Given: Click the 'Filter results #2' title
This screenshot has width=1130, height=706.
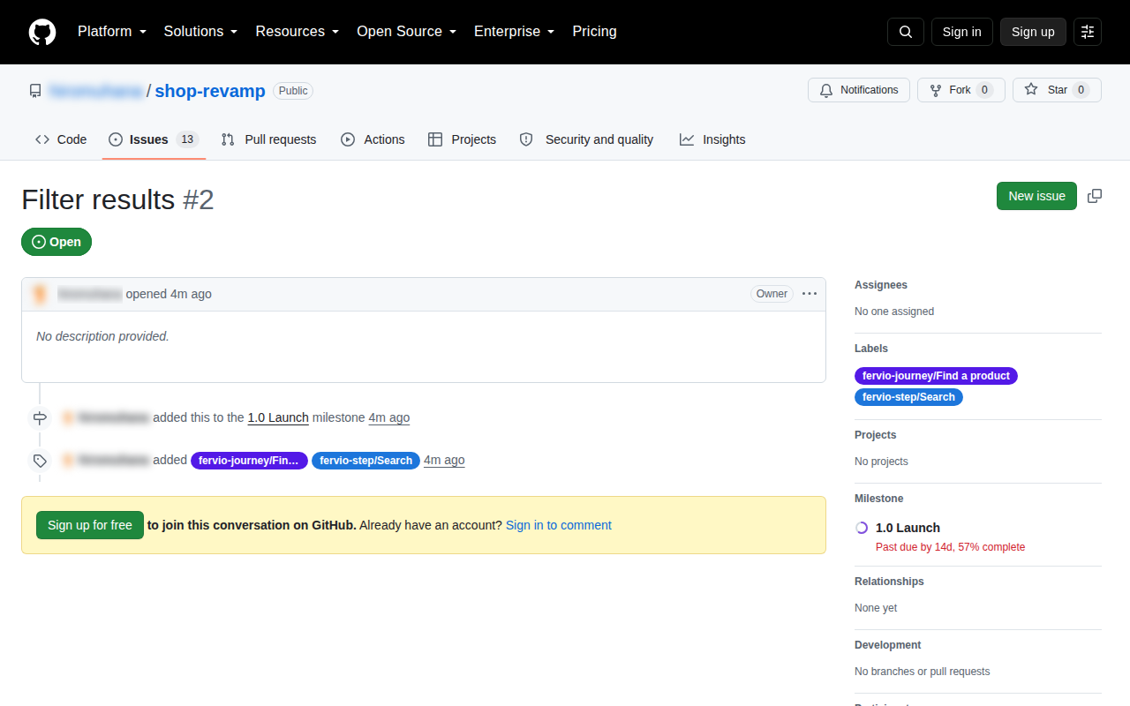Looking at the screenshot, I should tap(117, 199).
